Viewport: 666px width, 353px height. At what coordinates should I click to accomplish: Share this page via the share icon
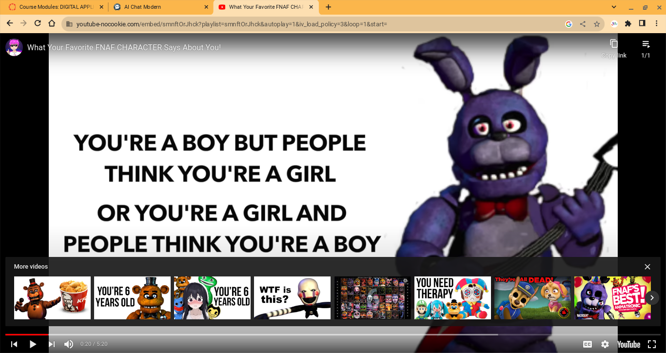point(583,24)
